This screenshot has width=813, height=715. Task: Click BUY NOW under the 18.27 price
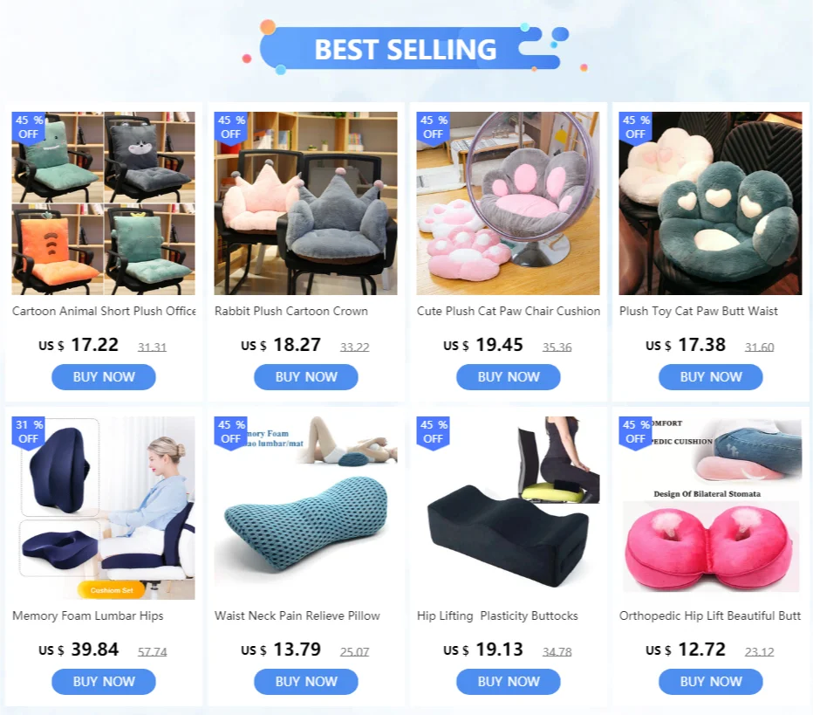[x=306, y=376]
